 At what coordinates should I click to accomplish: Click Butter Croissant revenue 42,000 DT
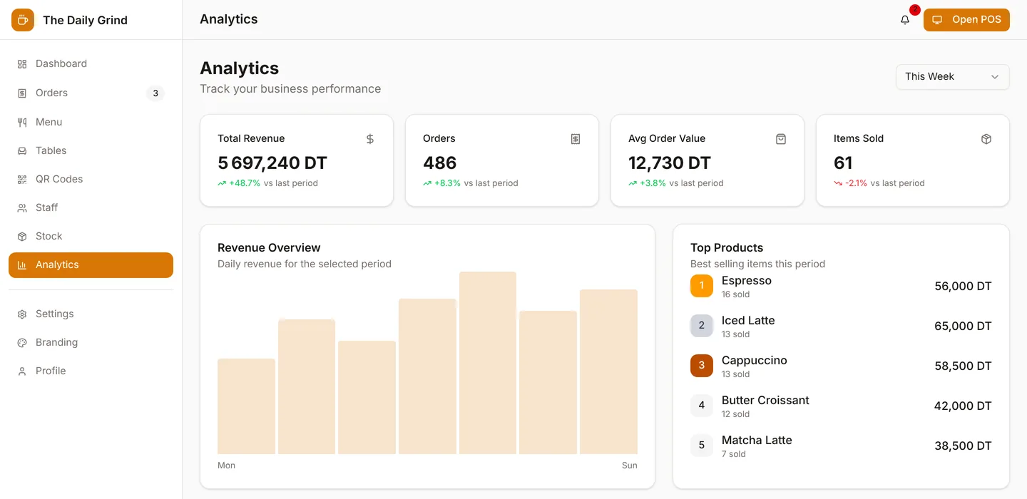pos(963,406)
